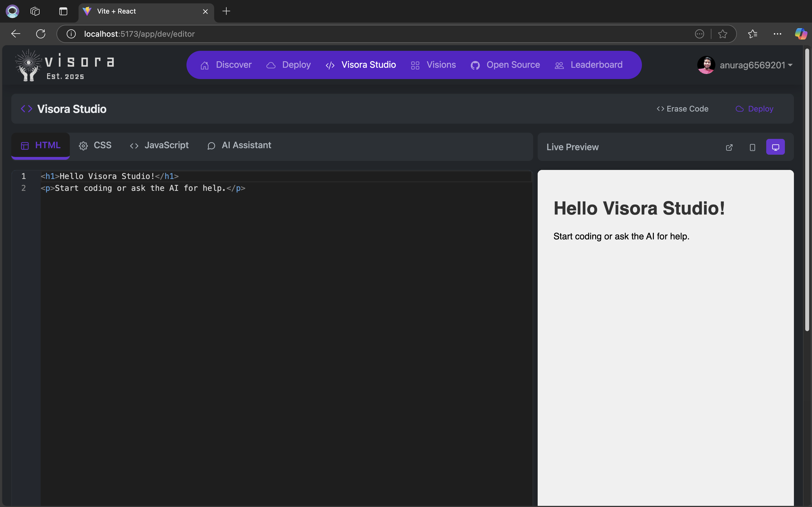The width and height of the screenshot is (812, 507).
Task: Select the JavaScript tab
Action: coord(159,145)
